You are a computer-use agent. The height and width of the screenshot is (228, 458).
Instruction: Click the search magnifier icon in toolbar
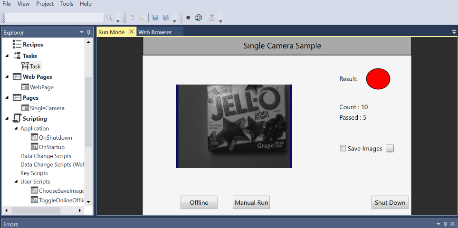point(109,18)
